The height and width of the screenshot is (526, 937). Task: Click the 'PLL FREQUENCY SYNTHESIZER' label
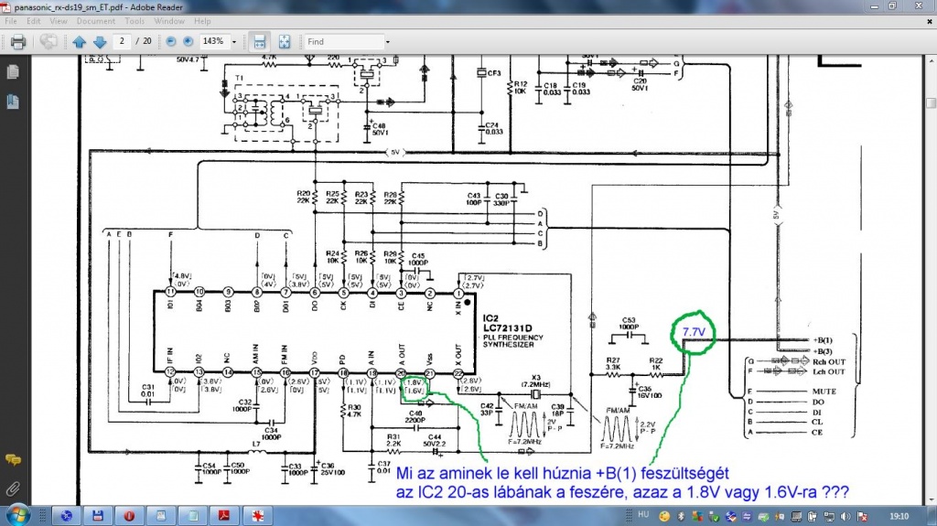click(x=512, y=340)
